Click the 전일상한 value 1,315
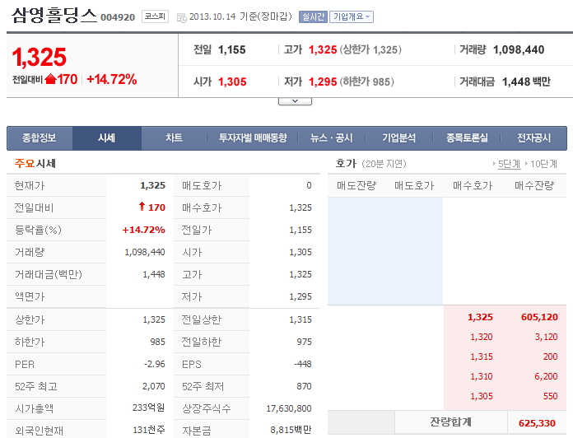This screenshot has width=573, height=438. click(300, 319)
